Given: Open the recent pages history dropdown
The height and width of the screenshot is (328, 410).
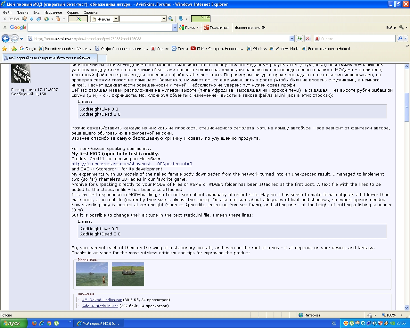Looking at the screenshot, I should tap(22, 39).
